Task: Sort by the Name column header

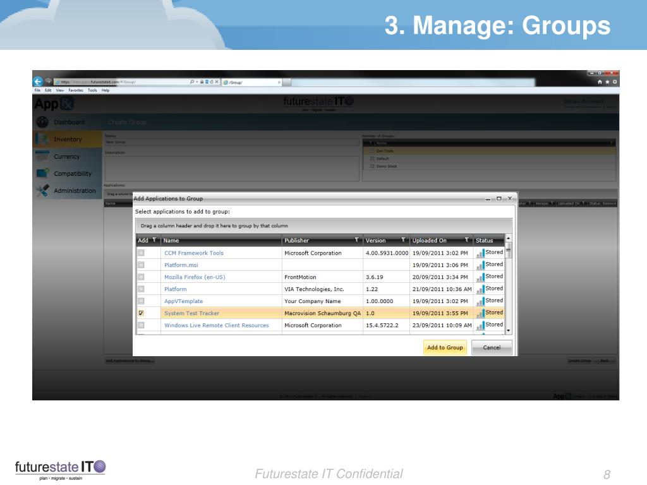Action: (222, 240)
